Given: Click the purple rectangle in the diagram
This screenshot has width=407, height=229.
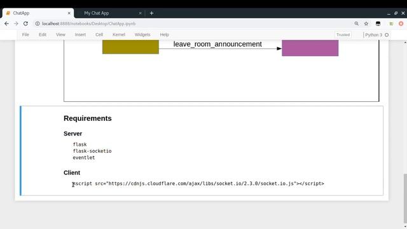Looking at the screenshot, I should 310,48.
